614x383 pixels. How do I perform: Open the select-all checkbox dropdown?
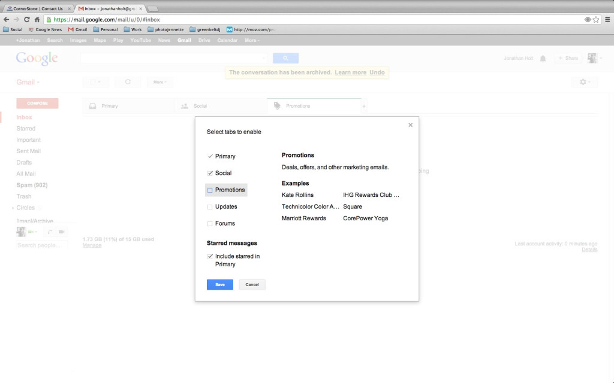(x=95, y=82)
